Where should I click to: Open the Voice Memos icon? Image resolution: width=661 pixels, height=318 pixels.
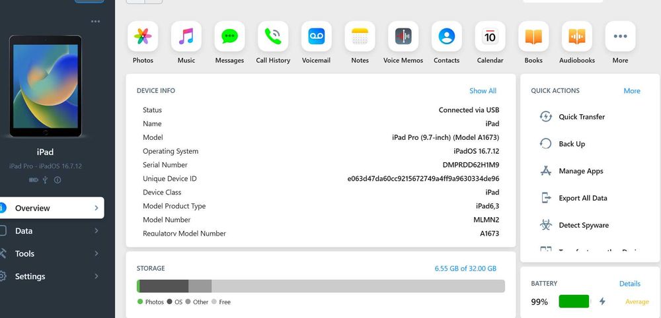403,36
